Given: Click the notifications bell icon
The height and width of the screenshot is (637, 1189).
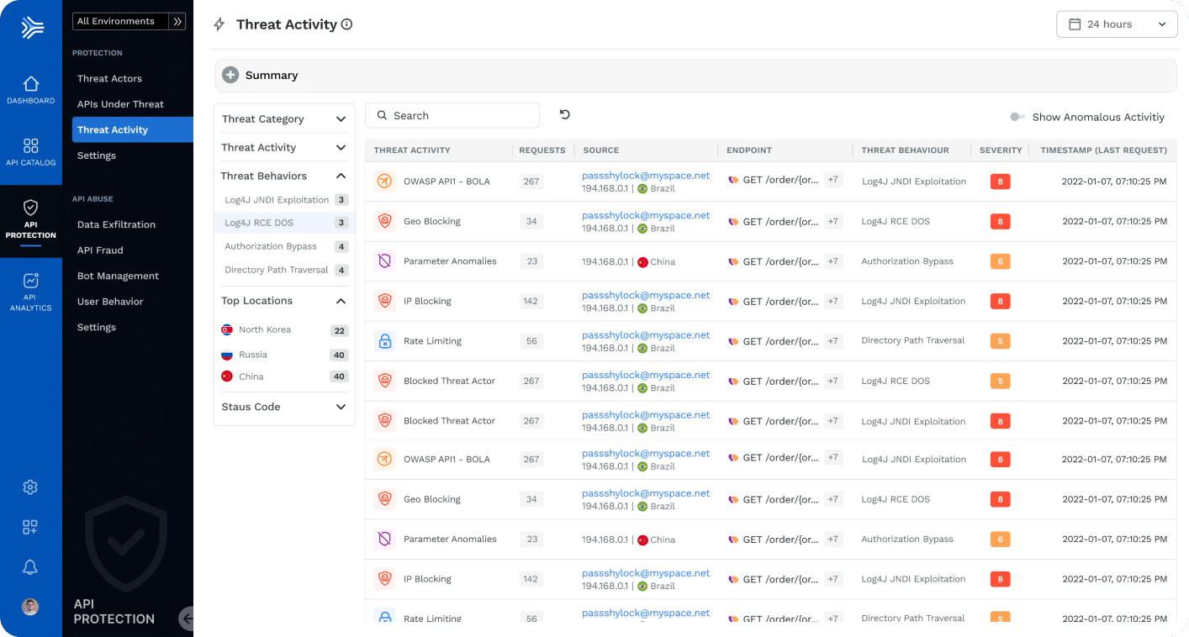Looking at the screenshot, I should (30, 568).
